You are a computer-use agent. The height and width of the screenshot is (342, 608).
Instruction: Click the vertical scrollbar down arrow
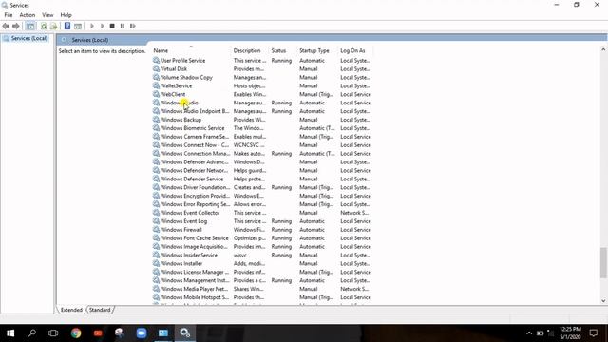click(603, 300)
